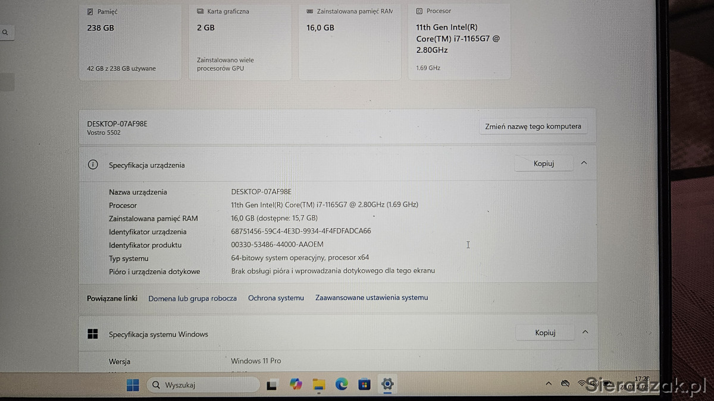The height and width of the screenshot is (401, 714).
Task: Click the Pamięć storage icon
Action: point(90,11)
